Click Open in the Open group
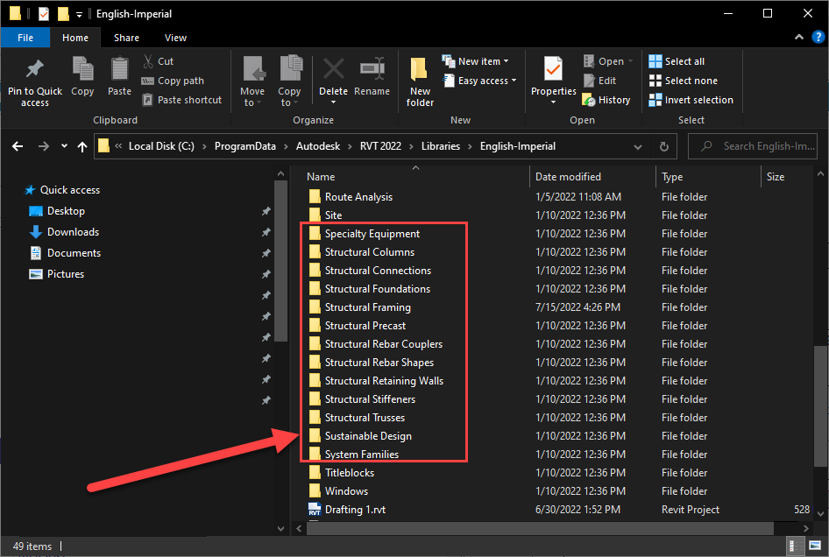 pyautogui.click(x=608, y=61)
